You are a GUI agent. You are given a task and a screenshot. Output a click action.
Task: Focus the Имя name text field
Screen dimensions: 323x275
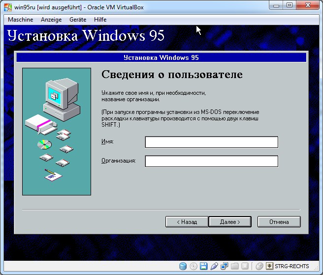point(211,142)
